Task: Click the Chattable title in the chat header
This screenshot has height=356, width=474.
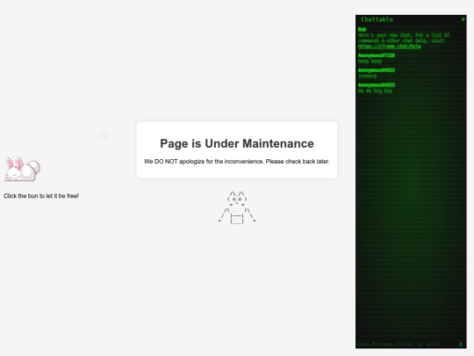Action: tap(377, 19)
